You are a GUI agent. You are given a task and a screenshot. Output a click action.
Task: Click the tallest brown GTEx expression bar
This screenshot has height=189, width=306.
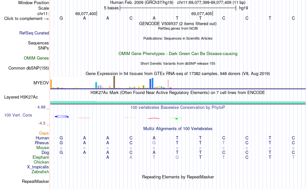(114, 82)
